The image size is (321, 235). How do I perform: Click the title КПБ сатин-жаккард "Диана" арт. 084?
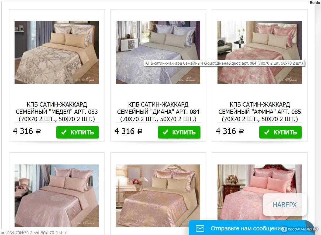pyautogui.click(x=158, y=112)
